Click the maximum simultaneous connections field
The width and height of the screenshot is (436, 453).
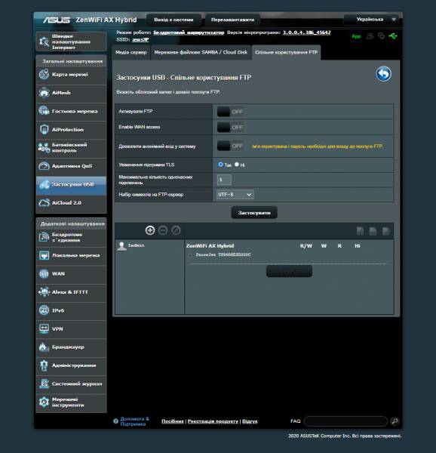tap(224, 180)
